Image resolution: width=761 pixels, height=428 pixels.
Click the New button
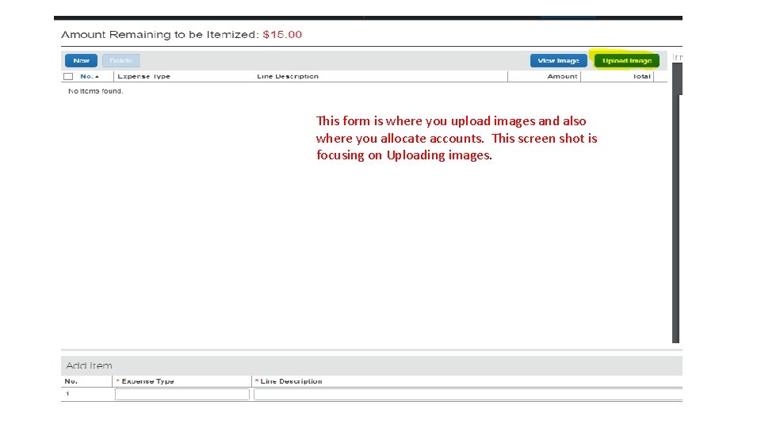[81, 61]
